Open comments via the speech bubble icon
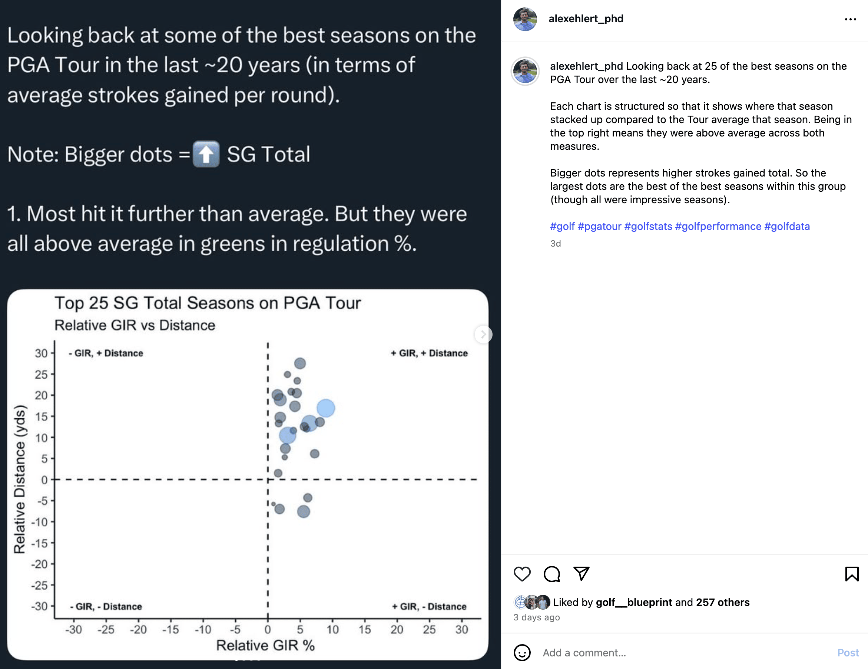 point(551,574)
